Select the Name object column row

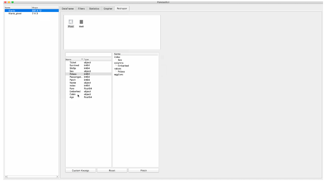pos(88,83)
